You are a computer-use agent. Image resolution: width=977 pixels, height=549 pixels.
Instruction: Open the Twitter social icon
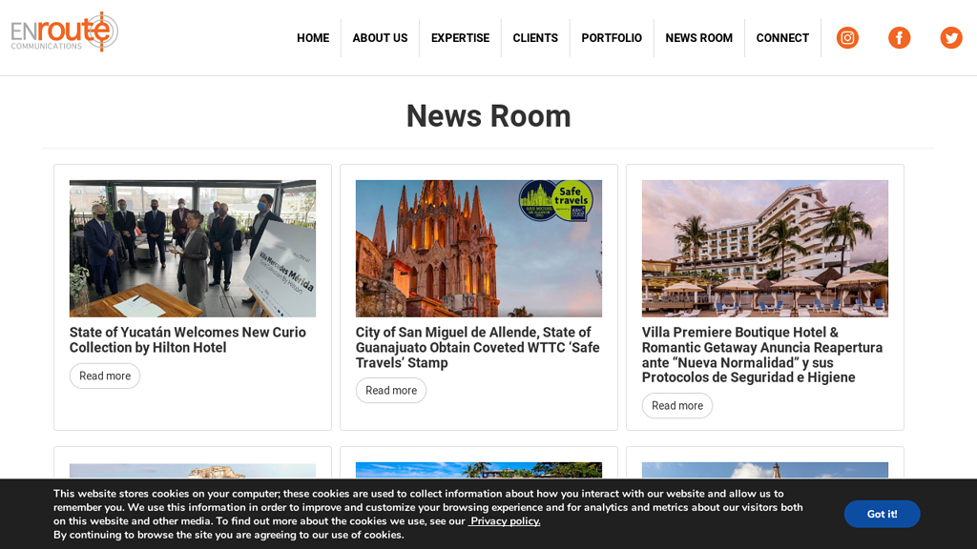click(950, 38)
